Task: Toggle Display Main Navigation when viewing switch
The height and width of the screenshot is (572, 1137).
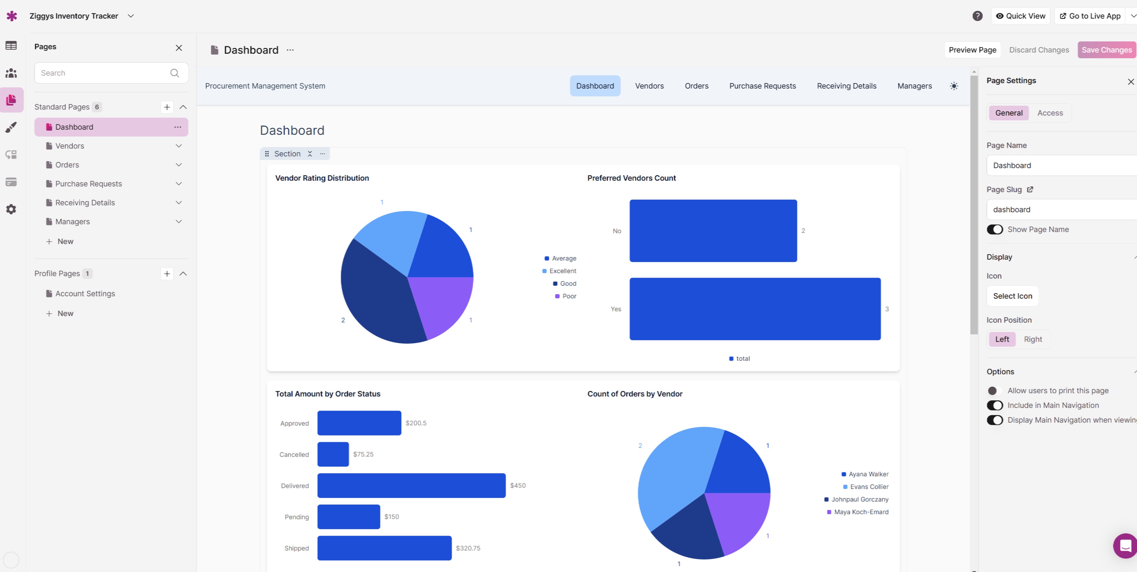Action: (995, 420)
